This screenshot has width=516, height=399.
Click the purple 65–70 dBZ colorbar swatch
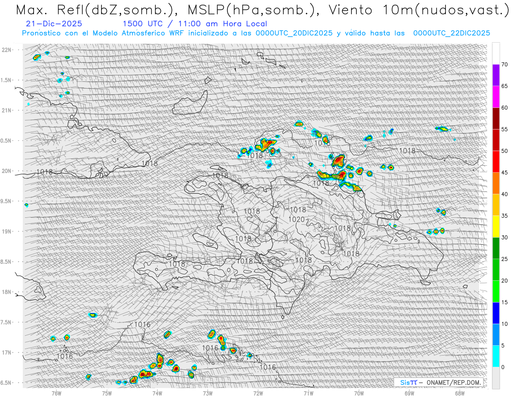coord(496,75)
